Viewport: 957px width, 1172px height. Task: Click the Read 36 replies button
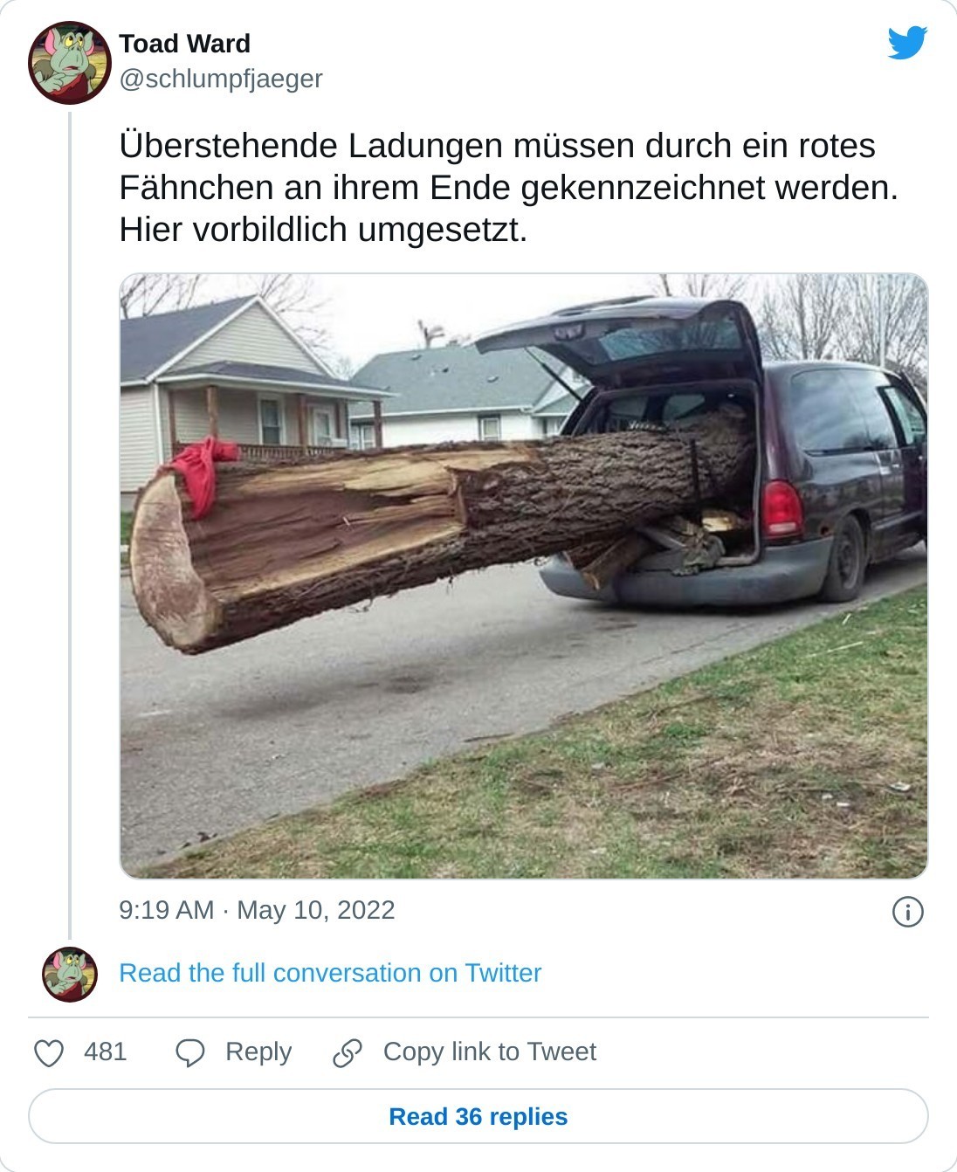(x=478, y=1116)
